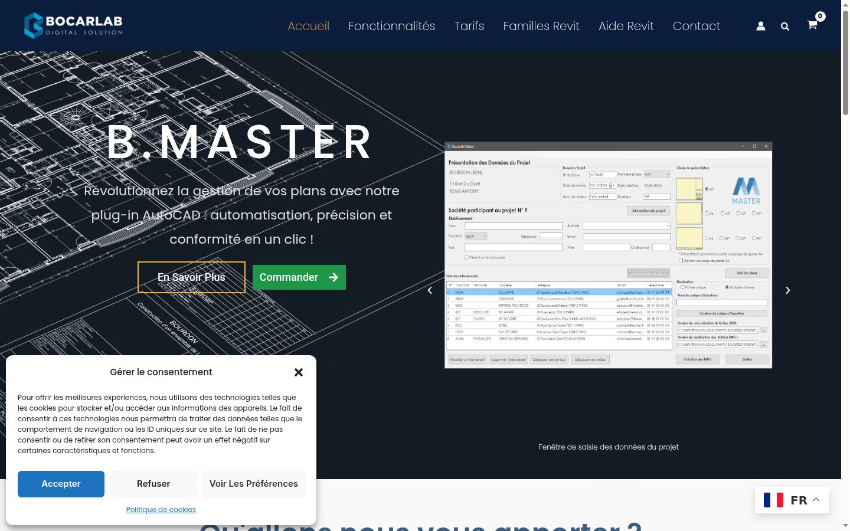
Task: Open the Politique de cookies link
Action: (161, 510)
